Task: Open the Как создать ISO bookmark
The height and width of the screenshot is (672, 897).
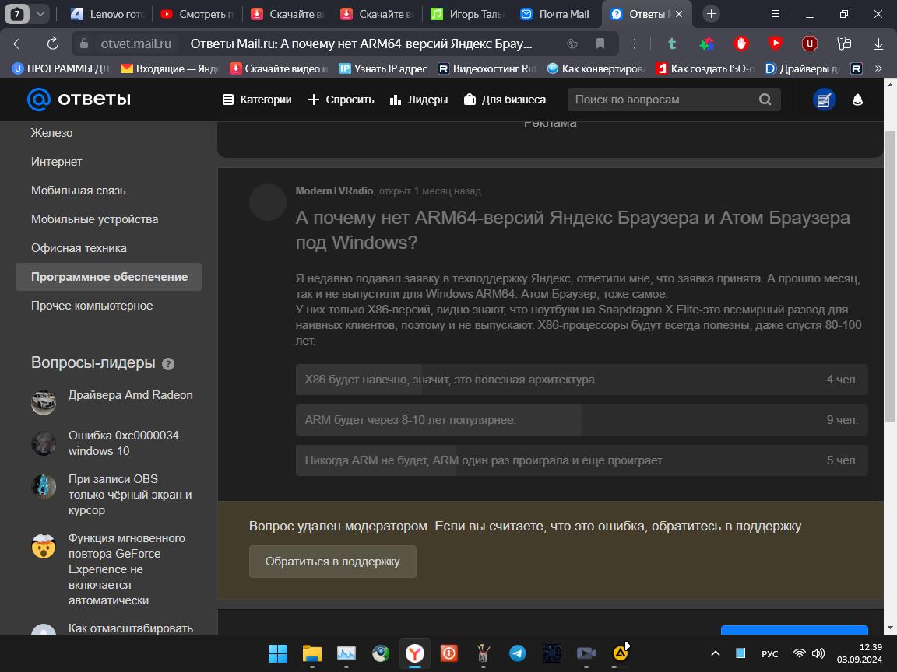Action: (x=705, y=68)
